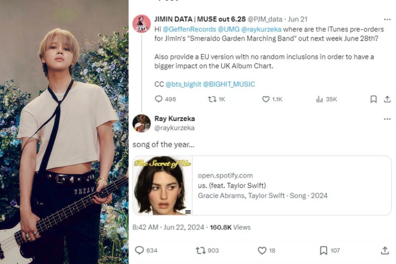Click The Secret of Us album thumbnail
The width and height of the screenshot is (396, 264).
(163, 185)
